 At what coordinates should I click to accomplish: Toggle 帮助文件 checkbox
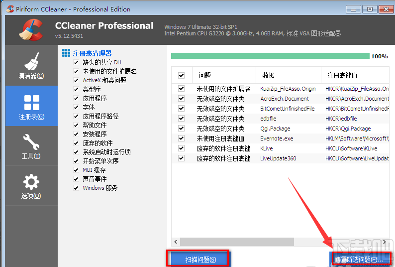[76, 125]
